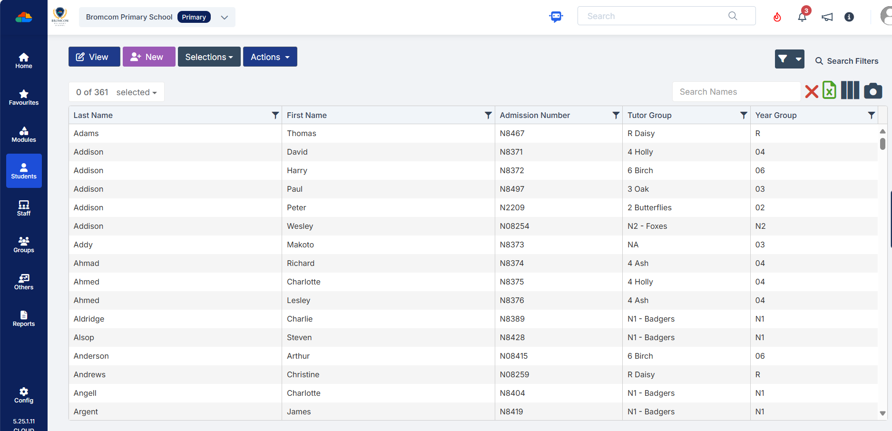Open the Reports sidebar menu
Viewport: 892px width, 431px height.
(x=24, y=319)
